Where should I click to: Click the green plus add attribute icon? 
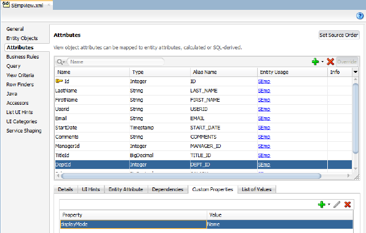click(315, 62)
